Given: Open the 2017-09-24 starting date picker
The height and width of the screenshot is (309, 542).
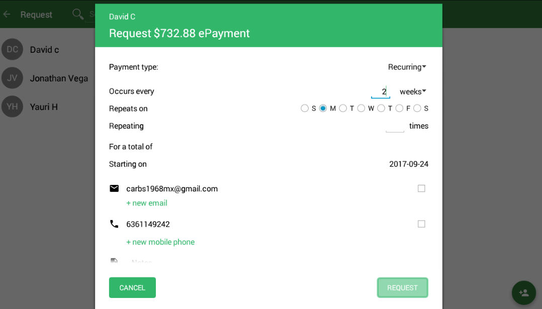Looking at the screenshot, I should (409, 164).
